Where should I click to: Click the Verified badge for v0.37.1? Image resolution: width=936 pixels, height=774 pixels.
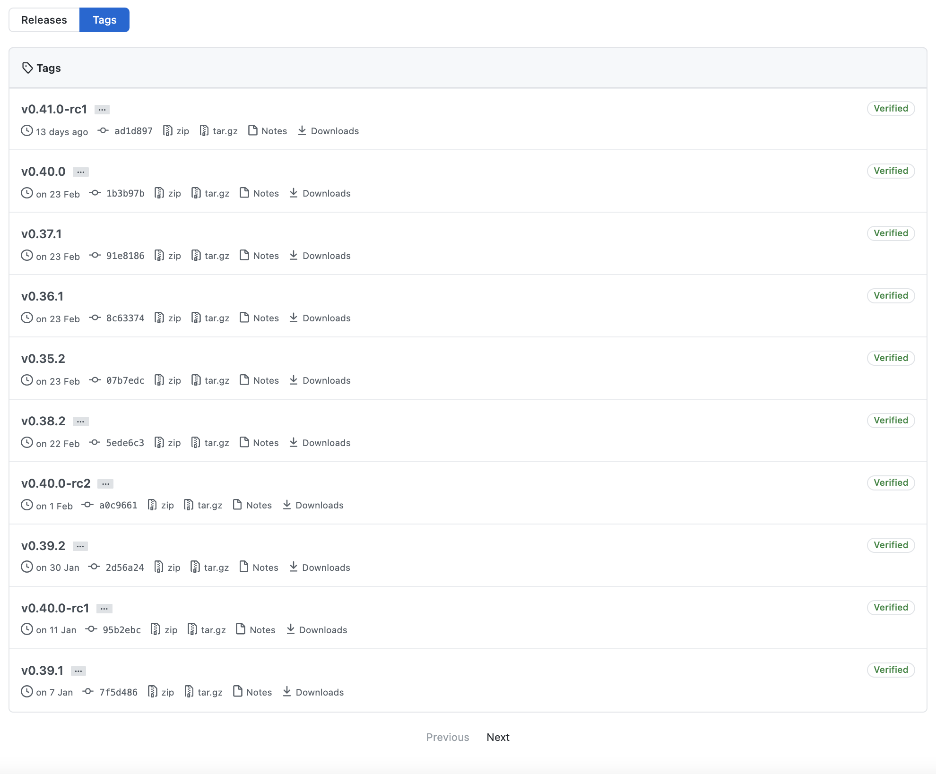click(891, 233)
